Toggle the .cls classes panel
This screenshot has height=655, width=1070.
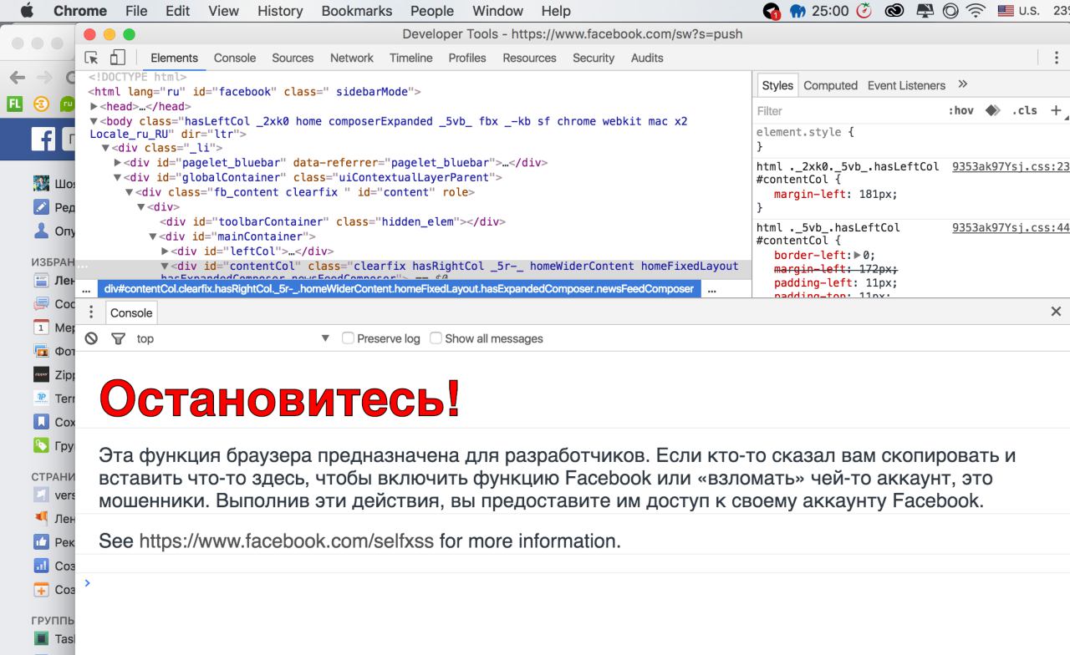pyautogui.click(x=1025, y=110)
